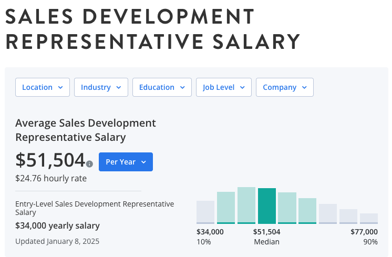Image resolution: width=392 pixels, height=257 pixels.
Task: Click the $24.76 hourly rate text
Action: click(51, 178)
